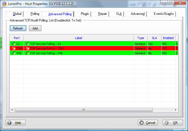Viewport: 188px width, 131px height.
Task: Select 'TCP Service Polling : 445' label text
Action: [x=46, y=53]
